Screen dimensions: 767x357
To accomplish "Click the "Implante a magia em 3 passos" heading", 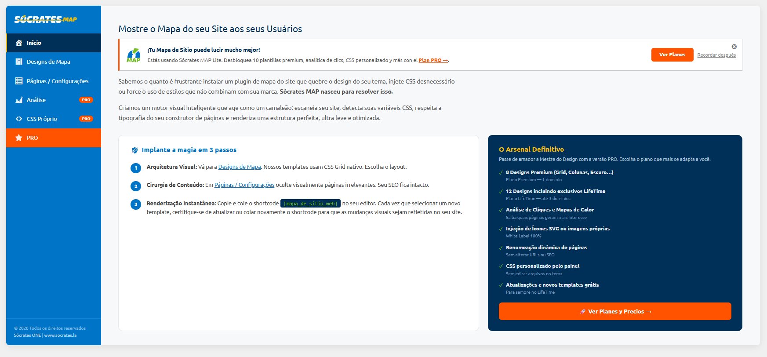I will coord(189,150).
